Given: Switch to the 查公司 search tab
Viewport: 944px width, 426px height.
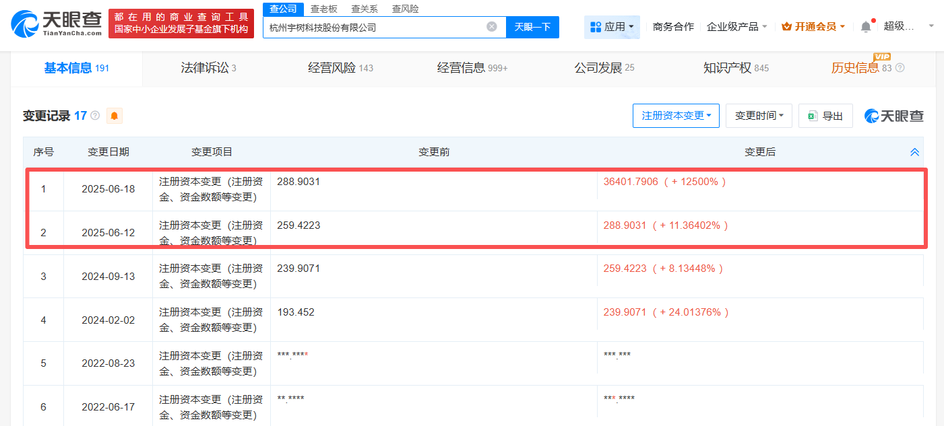Looking at the screenshot, I should (283, 9).
